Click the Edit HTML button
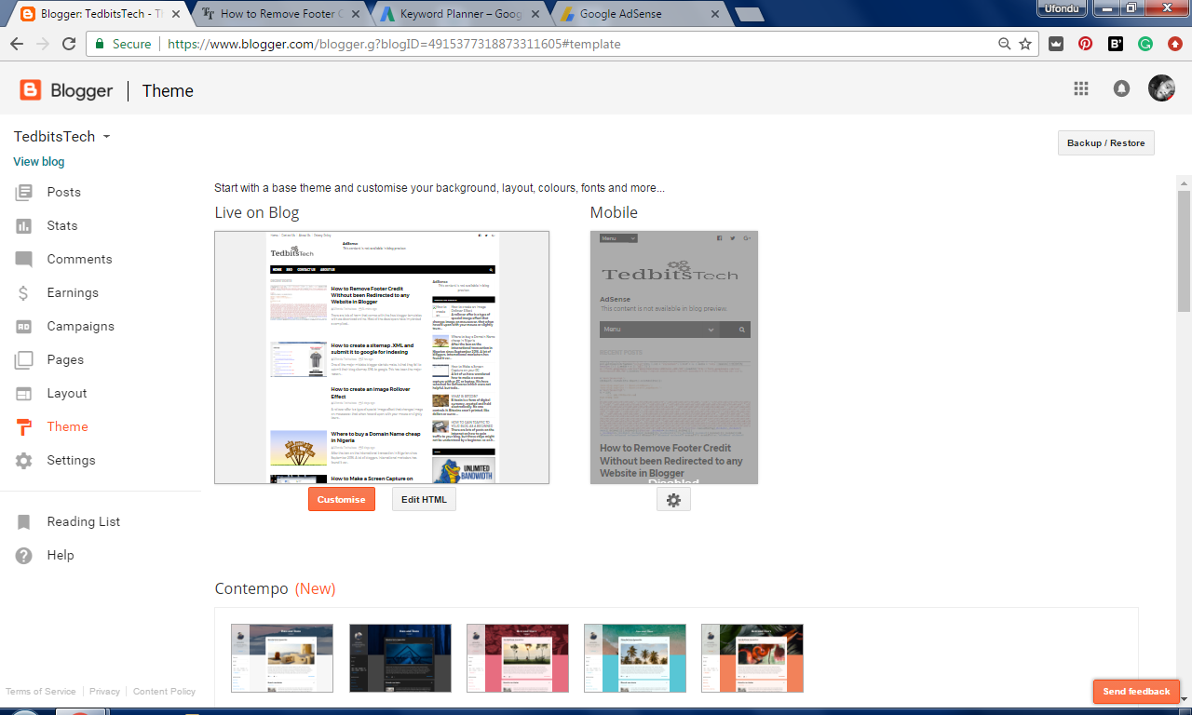1192x715 pixels. coord(424,500)
